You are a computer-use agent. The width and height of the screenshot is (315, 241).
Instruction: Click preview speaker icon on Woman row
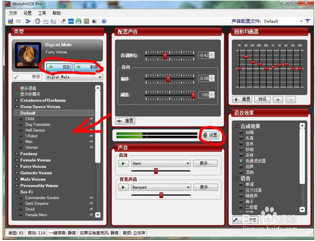tap(91, 148)
